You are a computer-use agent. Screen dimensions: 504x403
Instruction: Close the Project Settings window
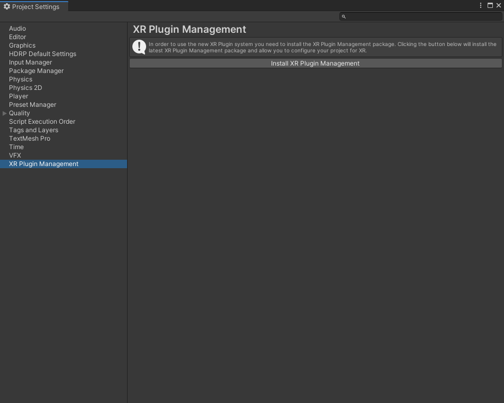click(499, 5)
